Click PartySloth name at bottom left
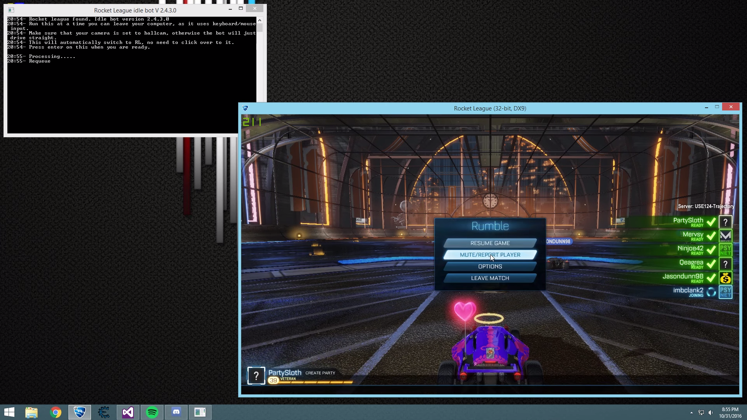747x420 pixels. coord(285,373)
